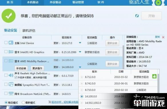
Task: Click the green checkmark status icon
Action: pyautogui.click(x=9, y=16)
